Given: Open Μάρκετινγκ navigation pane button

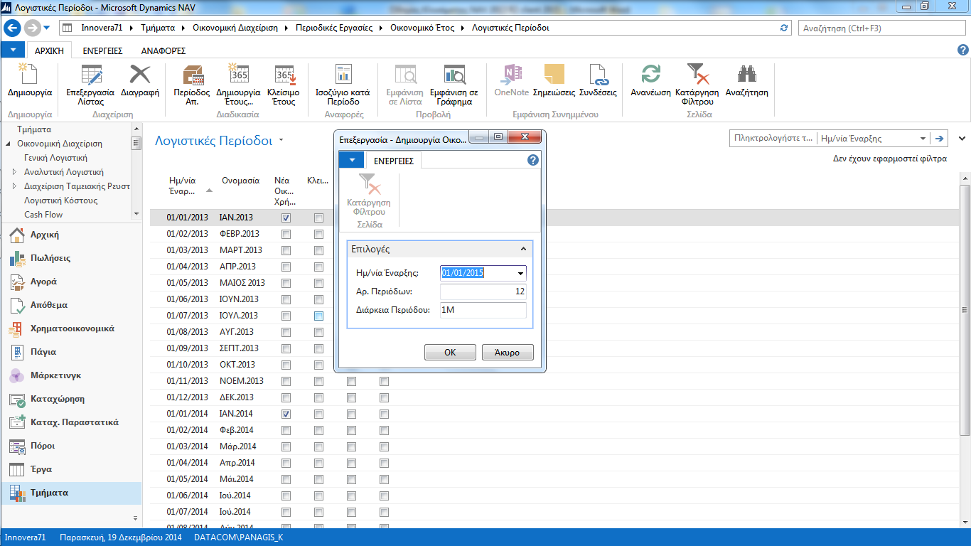Looking at the screenshot, I should click(x=71, y=375).
